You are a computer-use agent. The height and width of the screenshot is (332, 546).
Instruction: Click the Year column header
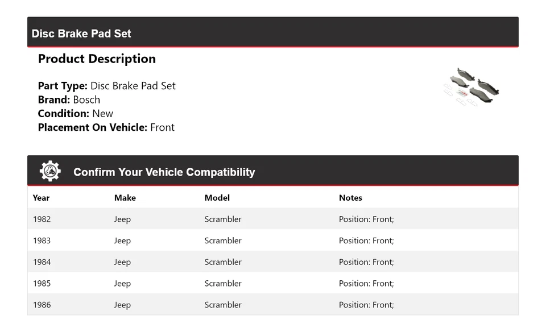[41, 198]
